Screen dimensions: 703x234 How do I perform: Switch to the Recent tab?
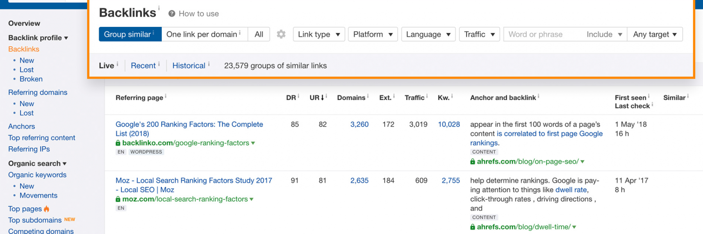tap(143, 66)
